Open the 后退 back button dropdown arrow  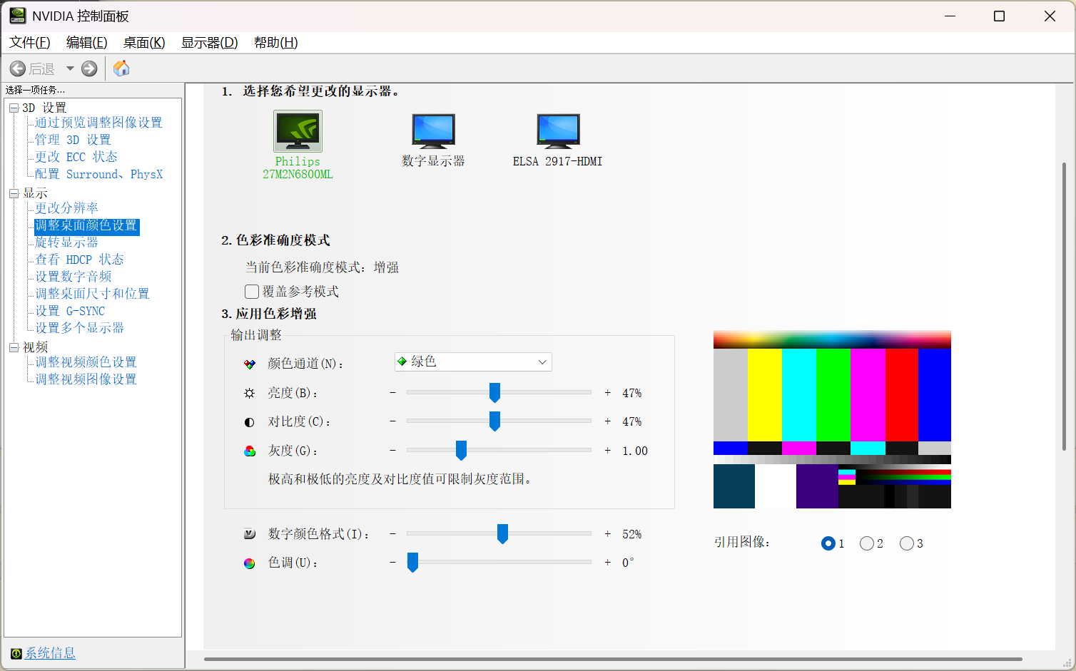(69, 68)
